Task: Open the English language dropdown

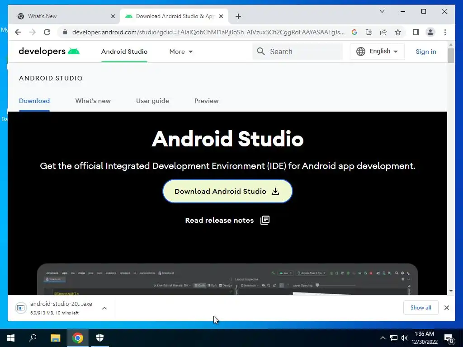Action: 377,52
